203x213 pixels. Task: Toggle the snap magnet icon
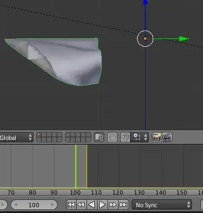(x=125, y=137)
